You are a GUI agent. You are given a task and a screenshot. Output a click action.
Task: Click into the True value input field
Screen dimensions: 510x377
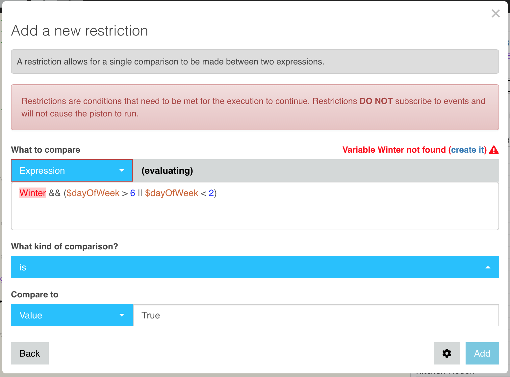(316, 315)
